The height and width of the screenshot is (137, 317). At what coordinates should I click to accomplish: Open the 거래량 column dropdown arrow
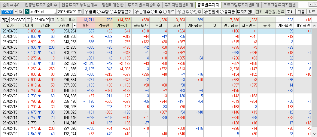(x=75, y=26)
